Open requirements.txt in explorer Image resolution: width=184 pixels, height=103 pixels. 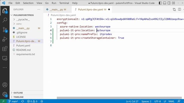(x=26, y=54)
